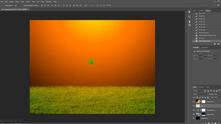This screenshot has width=221, height=124.
Task: Click lock transparent pixels icon
Action: point(197,97)
